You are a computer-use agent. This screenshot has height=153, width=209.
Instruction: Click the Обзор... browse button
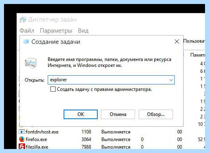[156, 114]
